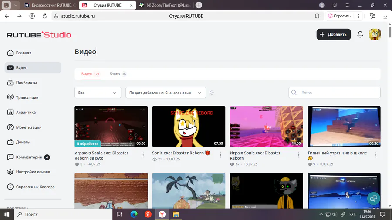This screenshot has height=220, width=392.
Task: Open options for Типичный утренник в школе
Action: coord(376,155)
